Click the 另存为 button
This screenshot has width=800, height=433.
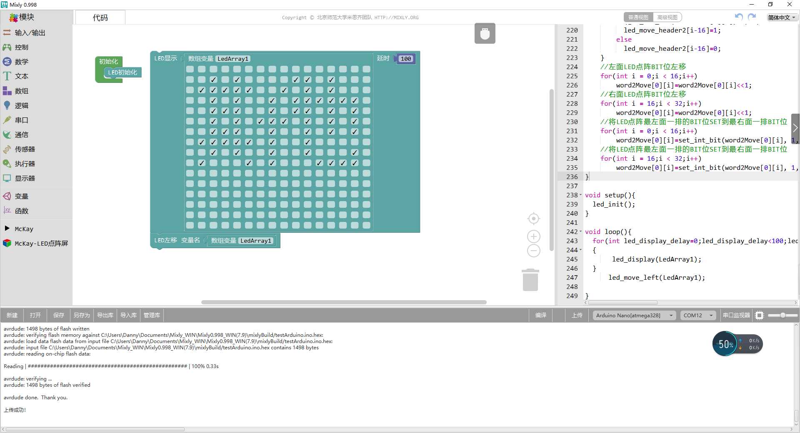[82, 315]
